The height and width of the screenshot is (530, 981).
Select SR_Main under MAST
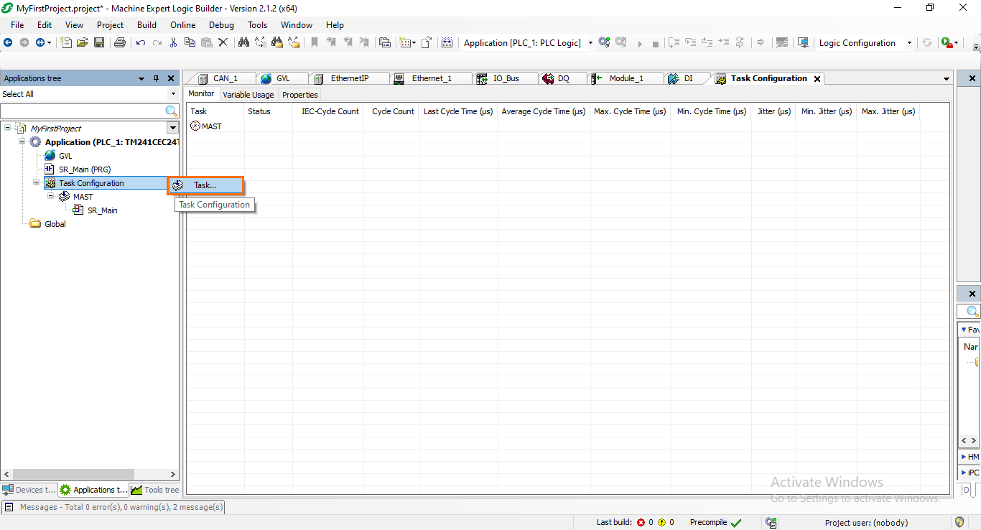click(x=102, y=210)
